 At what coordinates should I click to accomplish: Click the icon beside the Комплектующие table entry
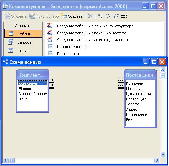(x=50, y=46)
